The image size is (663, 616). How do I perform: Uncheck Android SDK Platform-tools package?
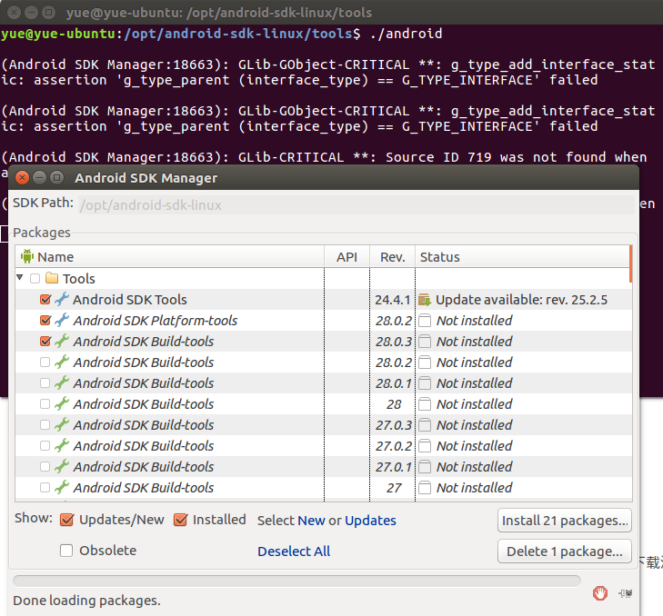tap(45, 320)
